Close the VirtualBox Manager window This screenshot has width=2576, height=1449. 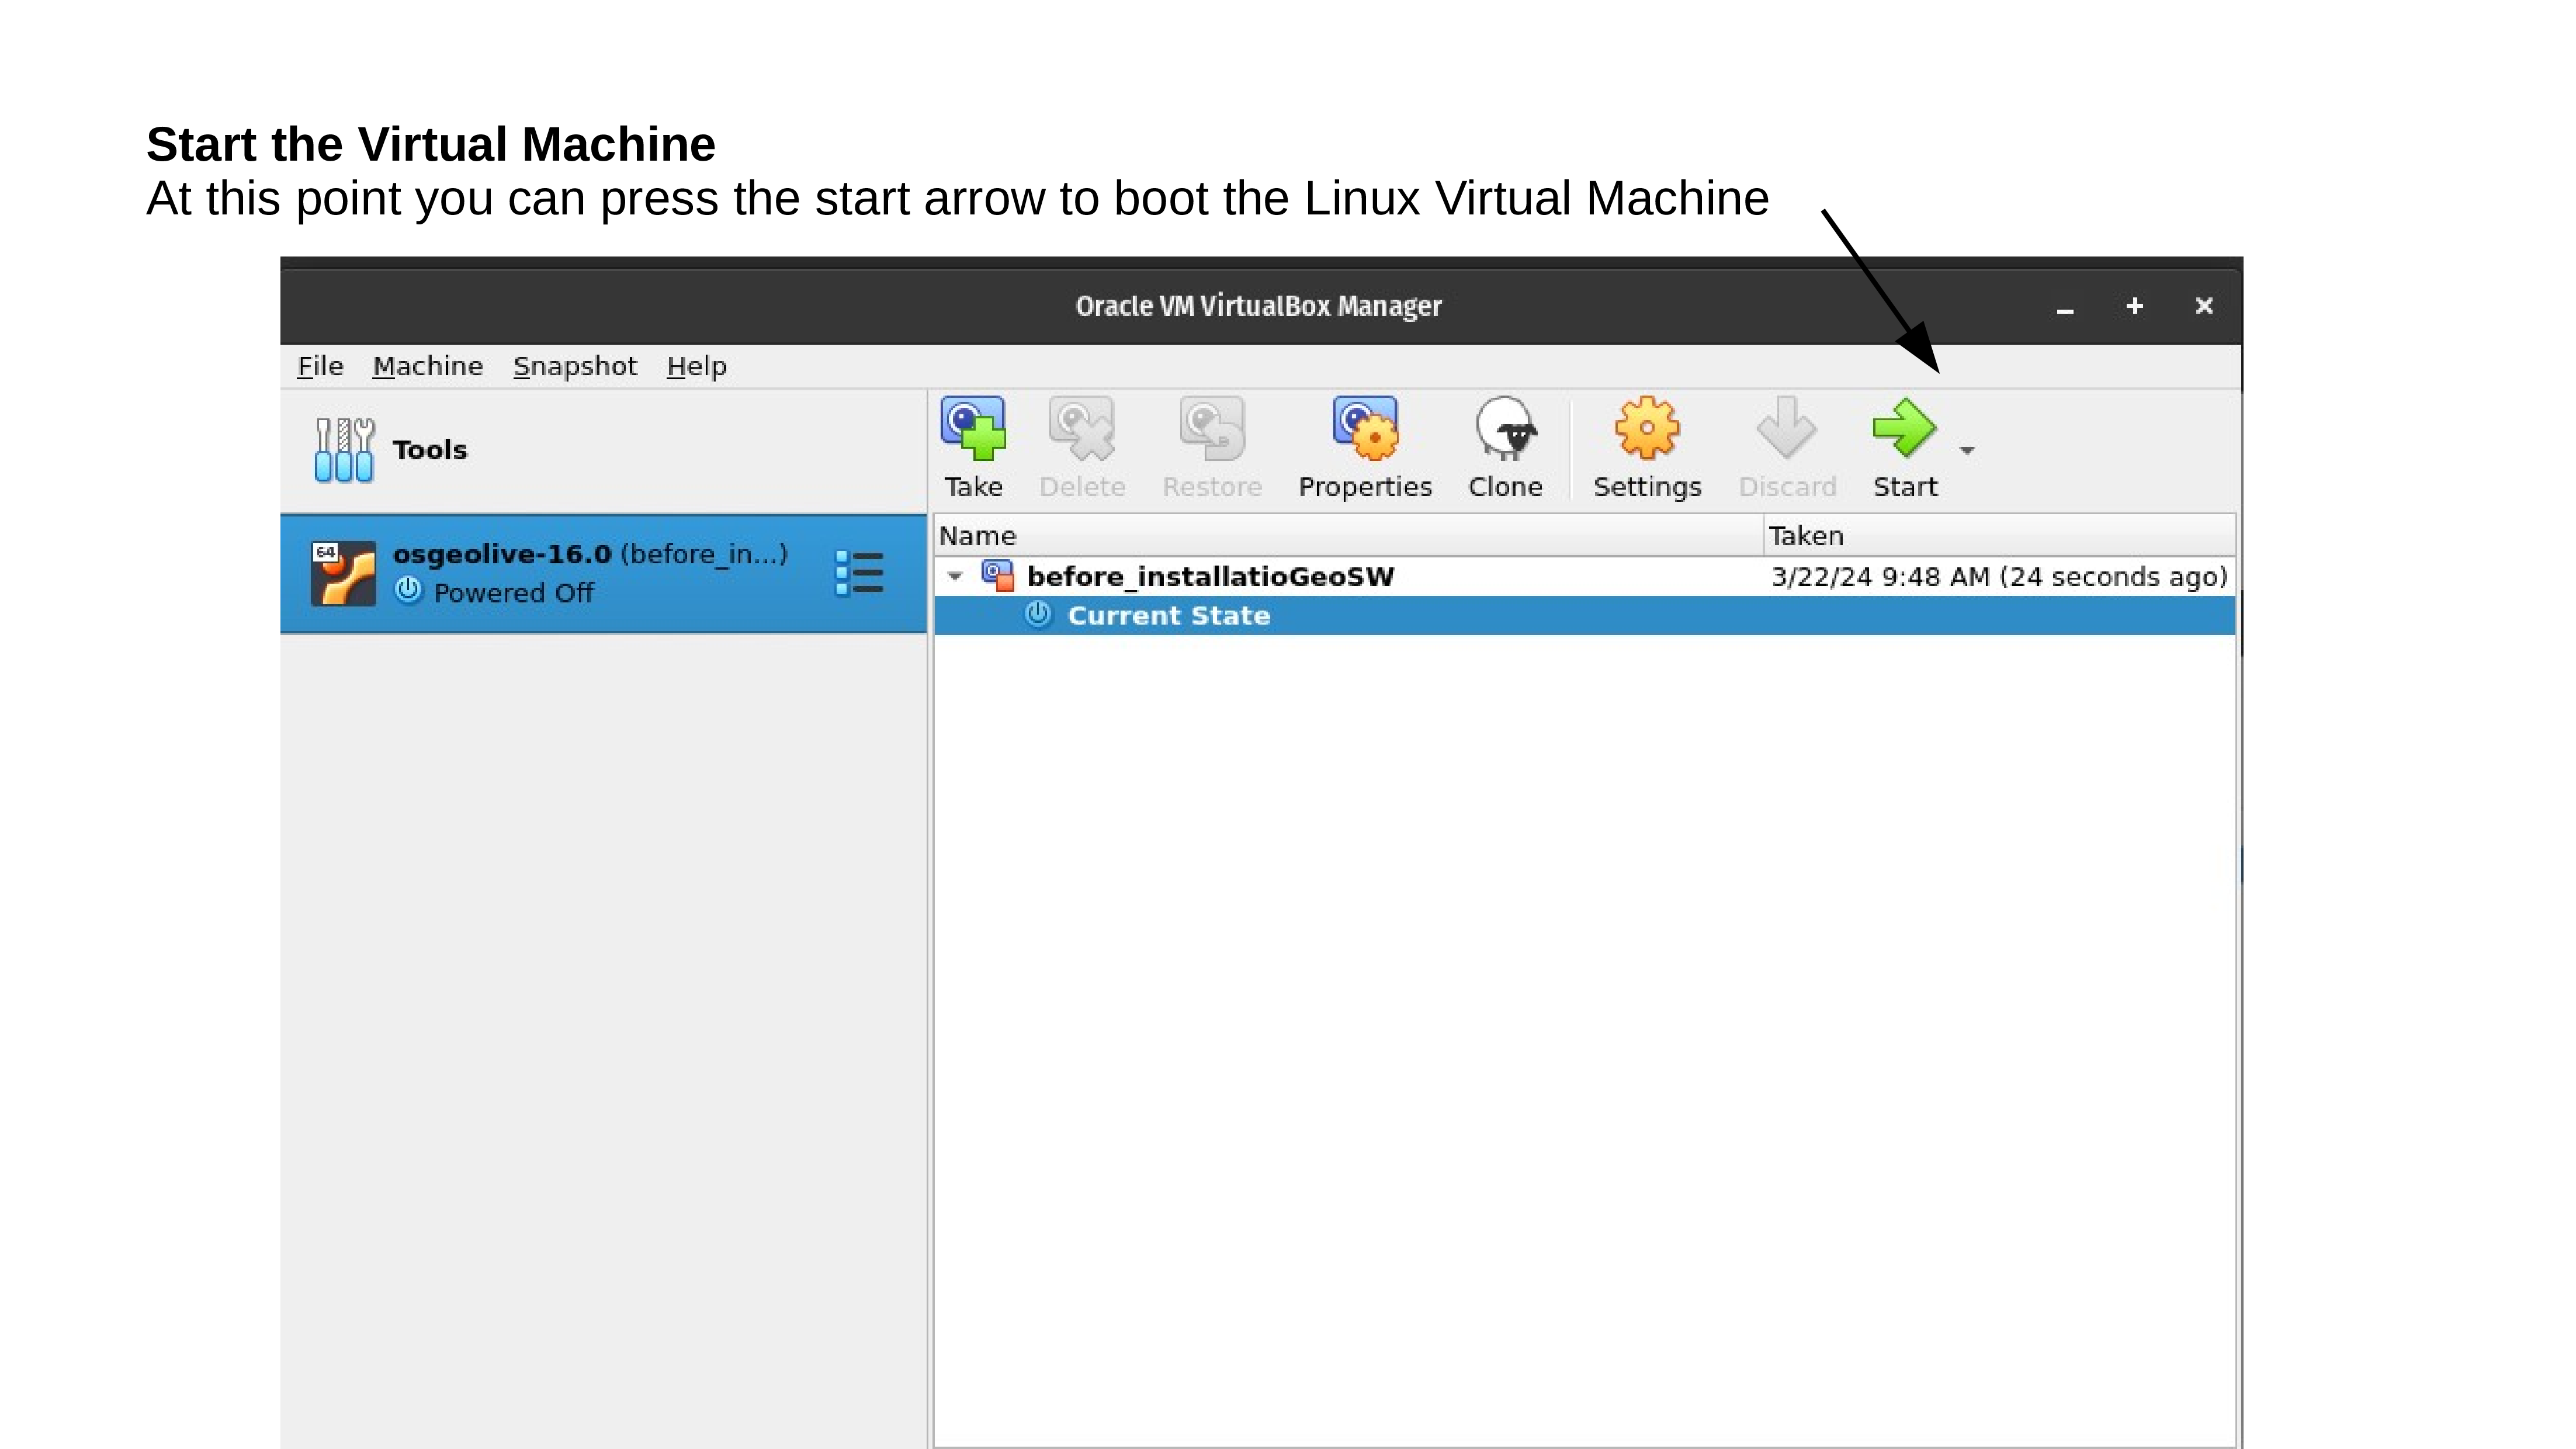tap(2204, 306)
